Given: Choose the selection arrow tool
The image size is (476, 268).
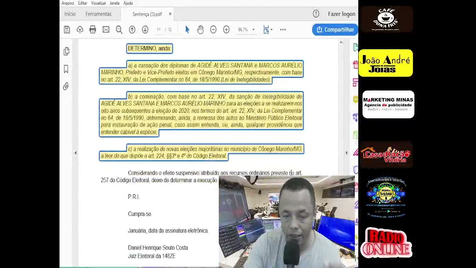Looking at the screenshot, I should pos(187,30).
